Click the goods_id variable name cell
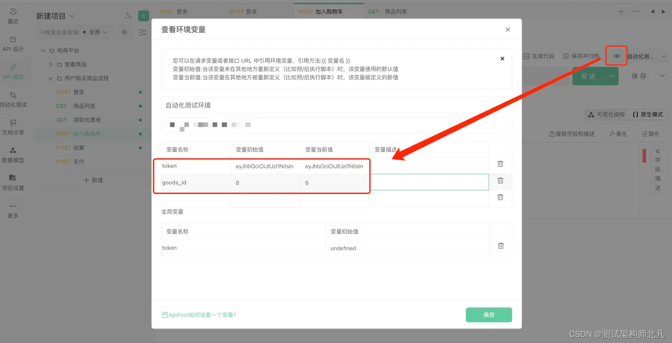 196,182
